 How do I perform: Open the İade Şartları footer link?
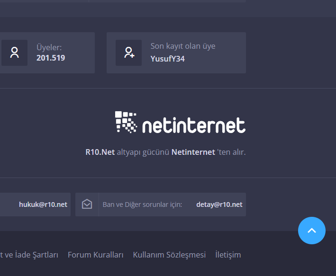point(29,255)
